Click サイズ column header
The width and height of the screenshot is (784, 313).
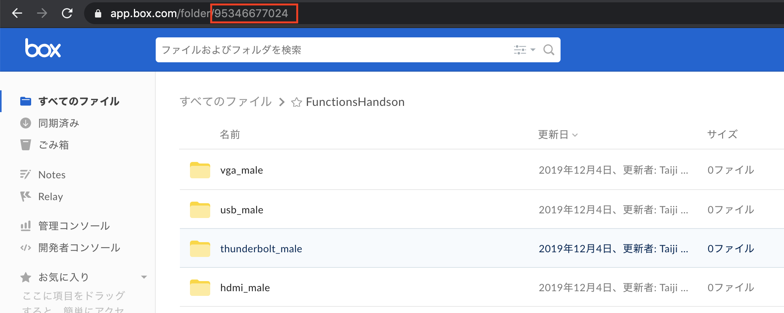[x=722, y=134]
